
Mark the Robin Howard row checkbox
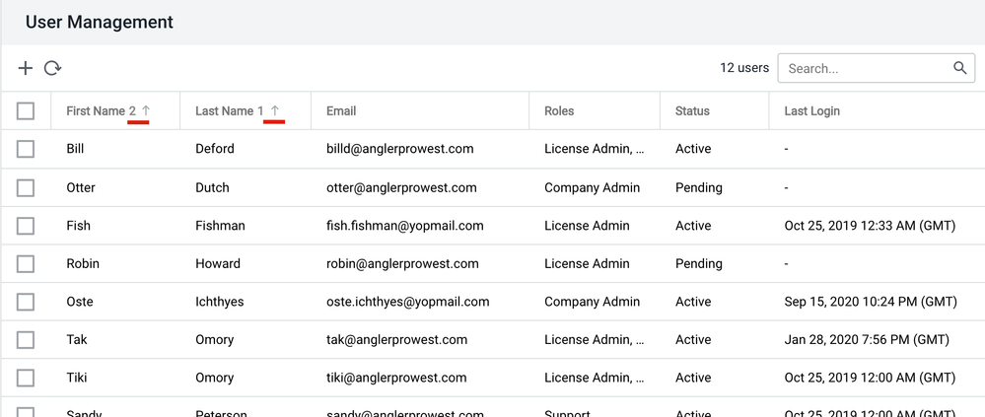(26, 263)
